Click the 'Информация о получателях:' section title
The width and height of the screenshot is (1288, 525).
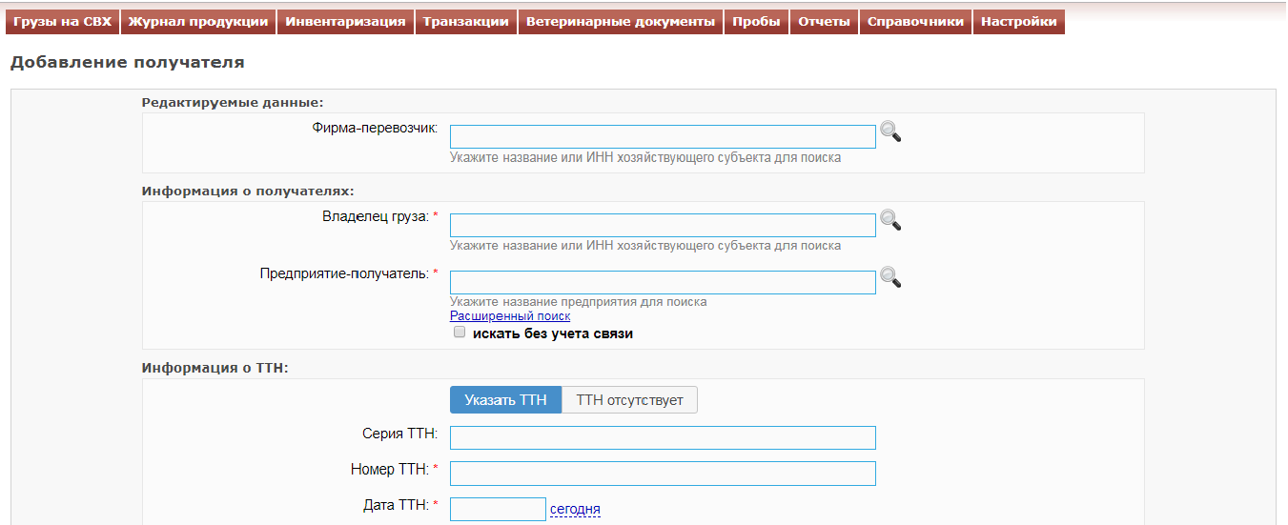click(x=248, y=191)
